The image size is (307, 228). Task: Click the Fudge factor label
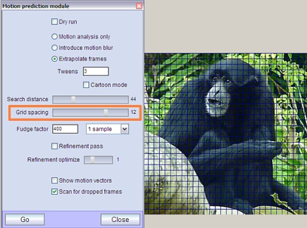[x=33, y=129]
